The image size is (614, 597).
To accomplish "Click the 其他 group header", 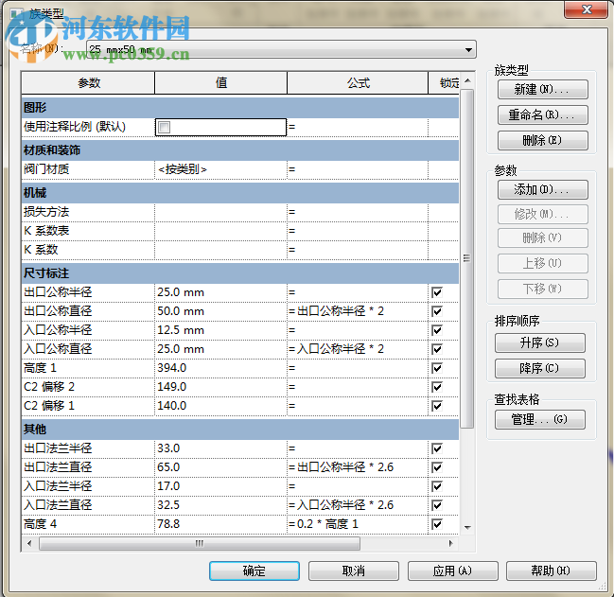I will coord(240,430).
